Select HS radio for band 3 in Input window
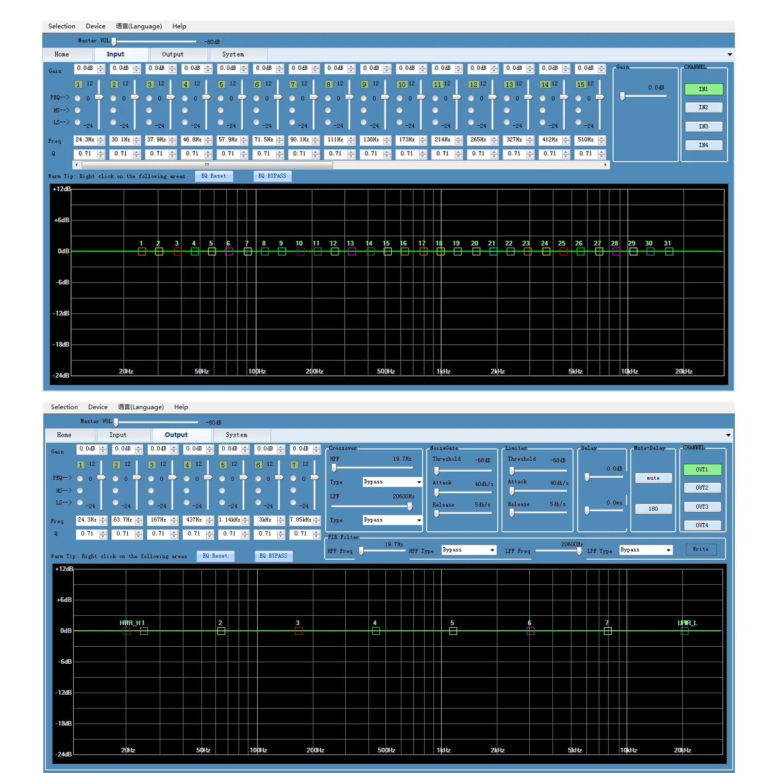This screenshot has width=773, height=773. pyautogui.click(x=149, y=110)
